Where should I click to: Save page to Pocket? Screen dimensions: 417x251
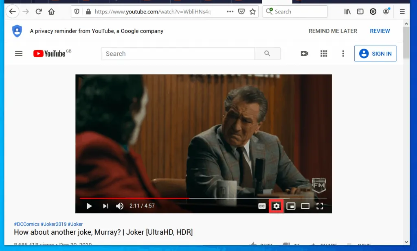tap(241, 12)
